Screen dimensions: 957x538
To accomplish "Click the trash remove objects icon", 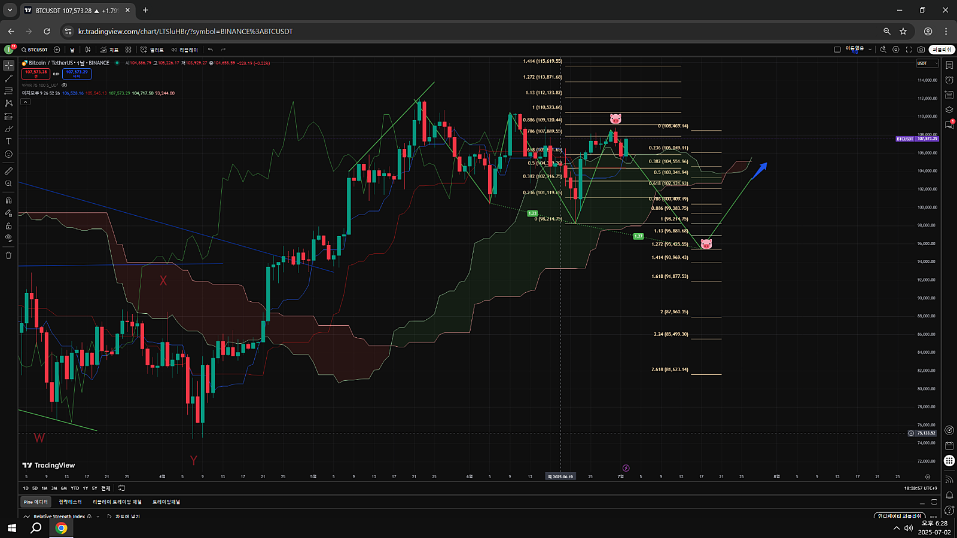I will tap(8, 255).
